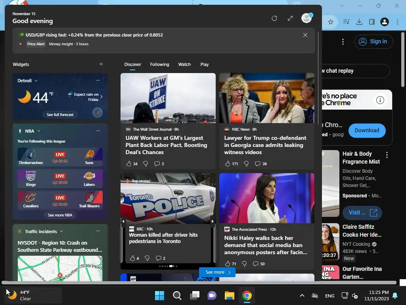Open notification bell in taskbar
Image resolution: width=406 pixels, height=305 pixels.
point(395,295)
